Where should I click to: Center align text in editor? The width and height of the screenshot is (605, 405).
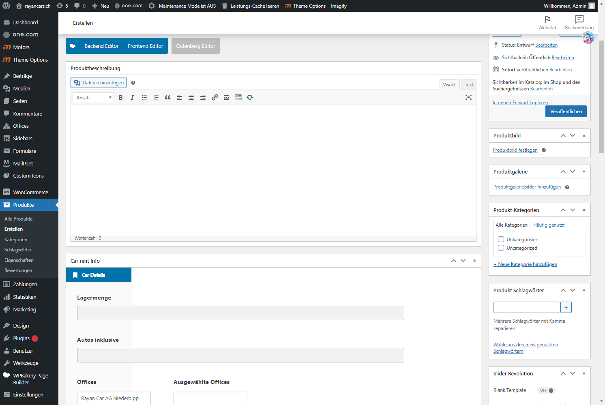(191, 97)
